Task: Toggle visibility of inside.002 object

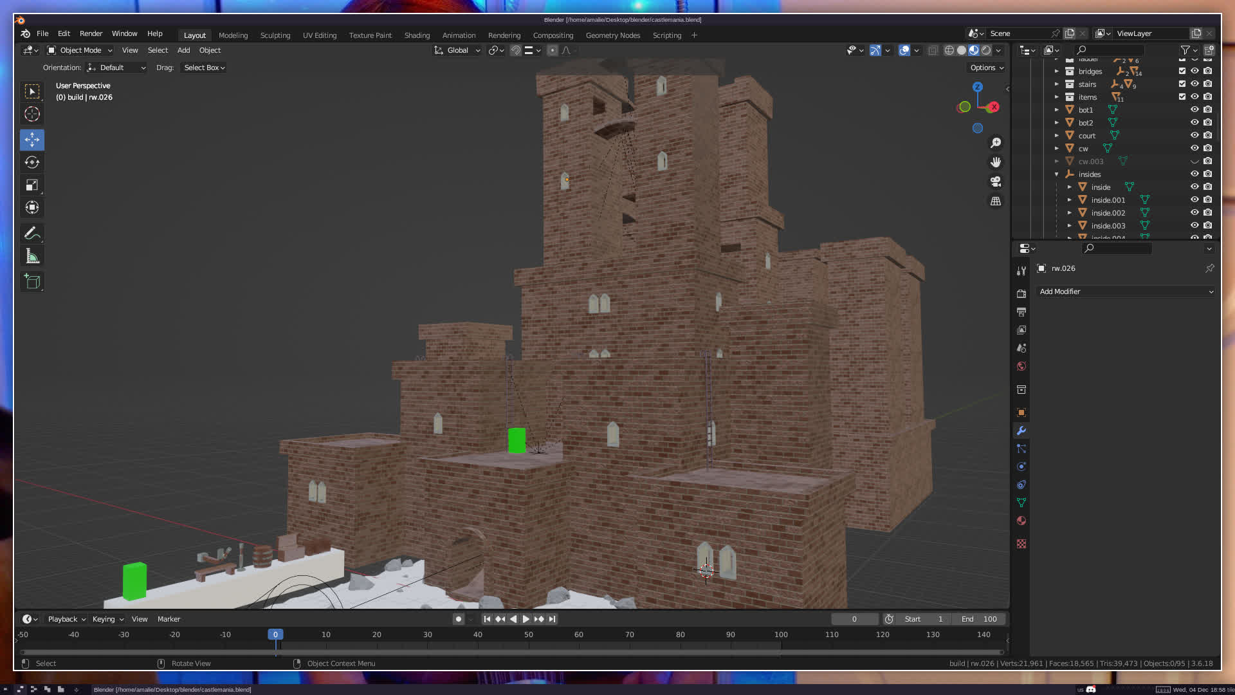Action: click(1194, 212)
